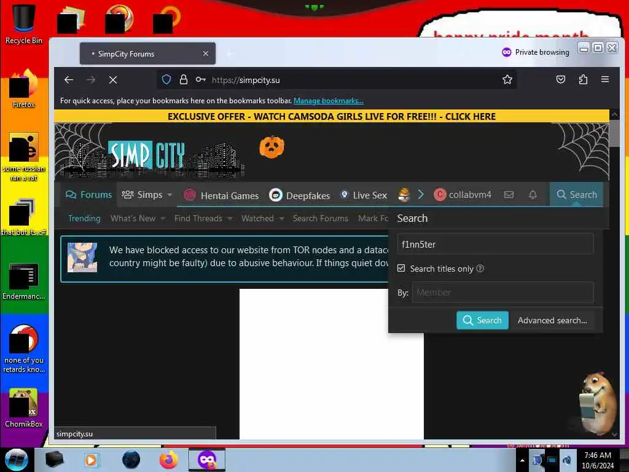Open Firefox from the taskbar

[x=168, y=460]
